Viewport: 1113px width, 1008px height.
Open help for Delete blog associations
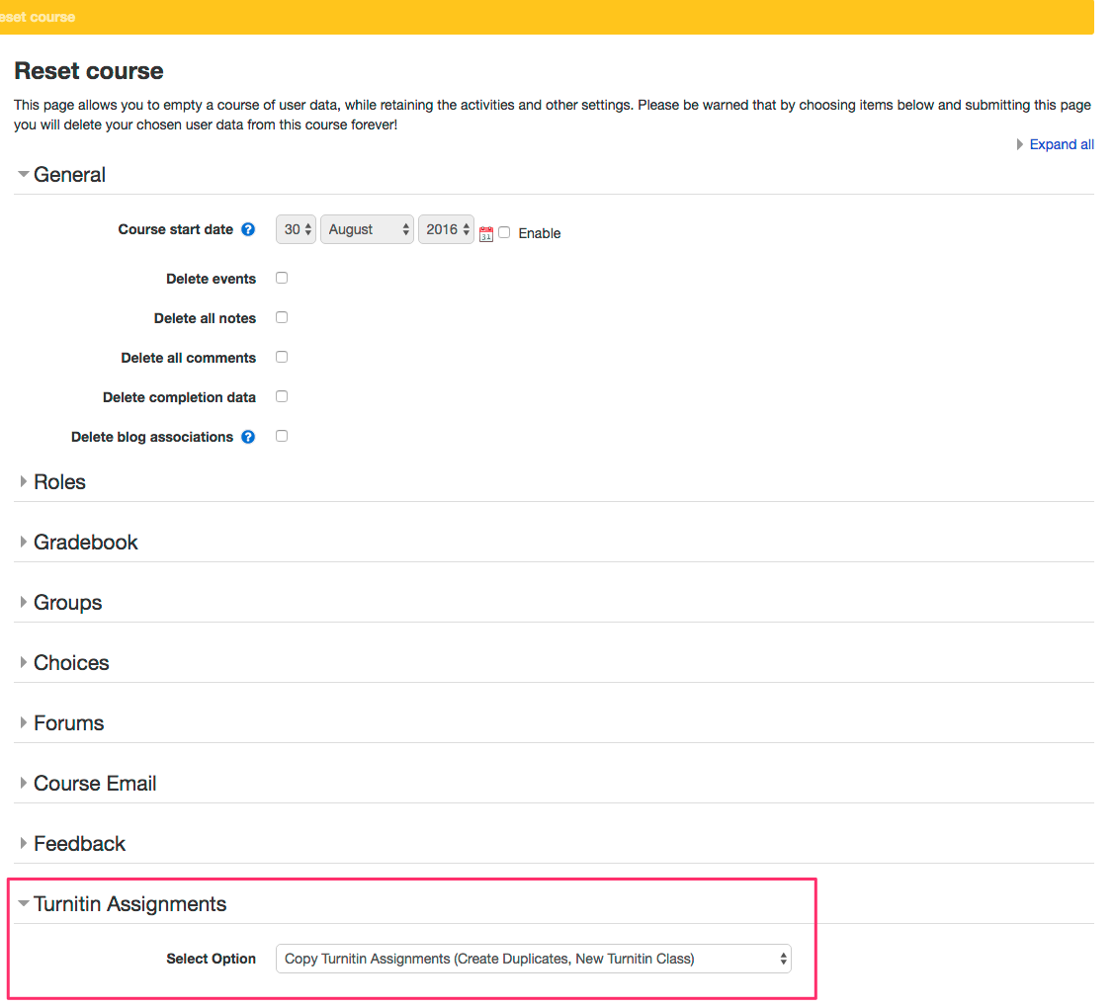click(x=248, y=437)
